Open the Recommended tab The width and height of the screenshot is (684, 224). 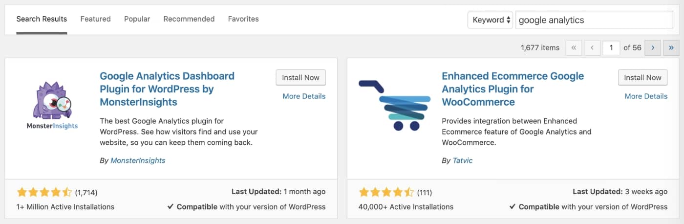pos(189,19)
